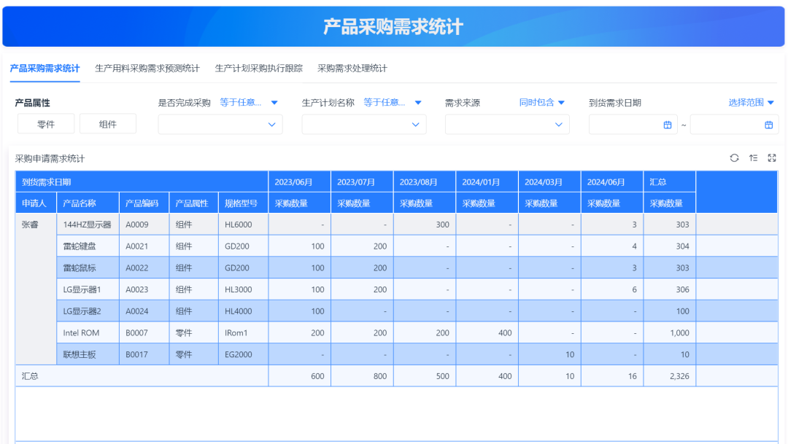Image resolution: width=788 pixels, height=444 pixels.
Task: Open the start date calendar icon
Action: click(x=667, y=125)
